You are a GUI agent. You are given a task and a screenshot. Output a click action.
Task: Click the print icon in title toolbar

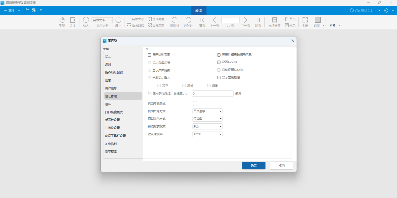point(34,10)
